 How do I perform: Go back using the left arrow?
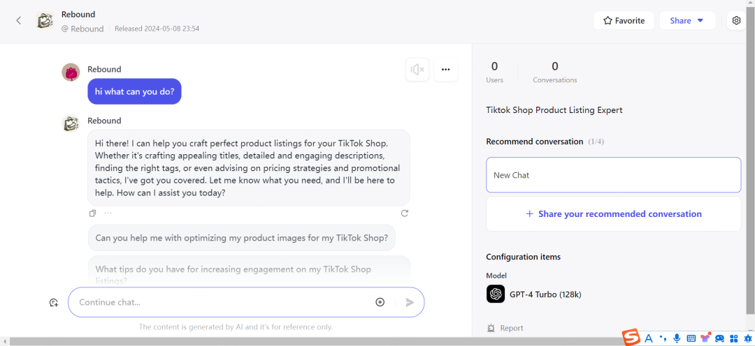click(19, 21)
